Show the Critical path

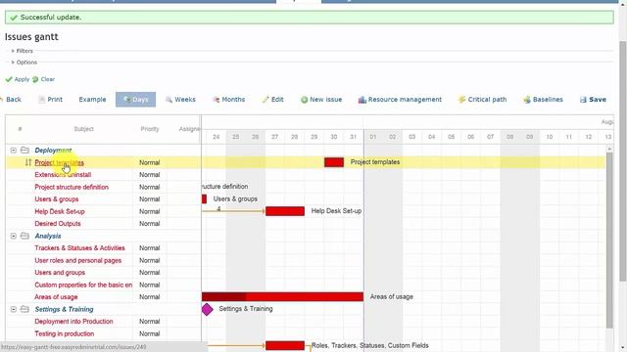[x=482, y=100]
